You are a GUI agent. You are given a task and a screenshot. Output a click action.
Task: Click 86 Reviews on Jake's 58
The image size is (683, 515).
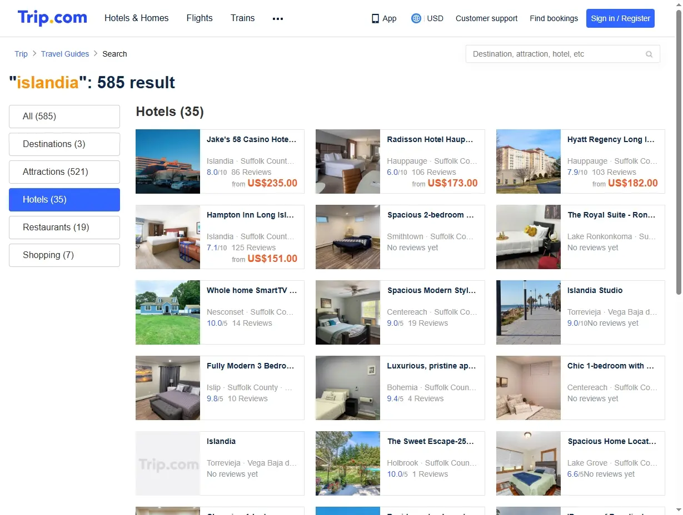click(x=251, y=173)
